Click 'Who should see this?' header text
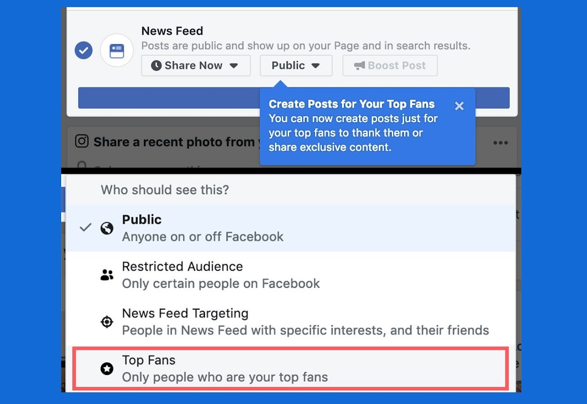Viewport: 587px width, 404px height. [165, 190]
